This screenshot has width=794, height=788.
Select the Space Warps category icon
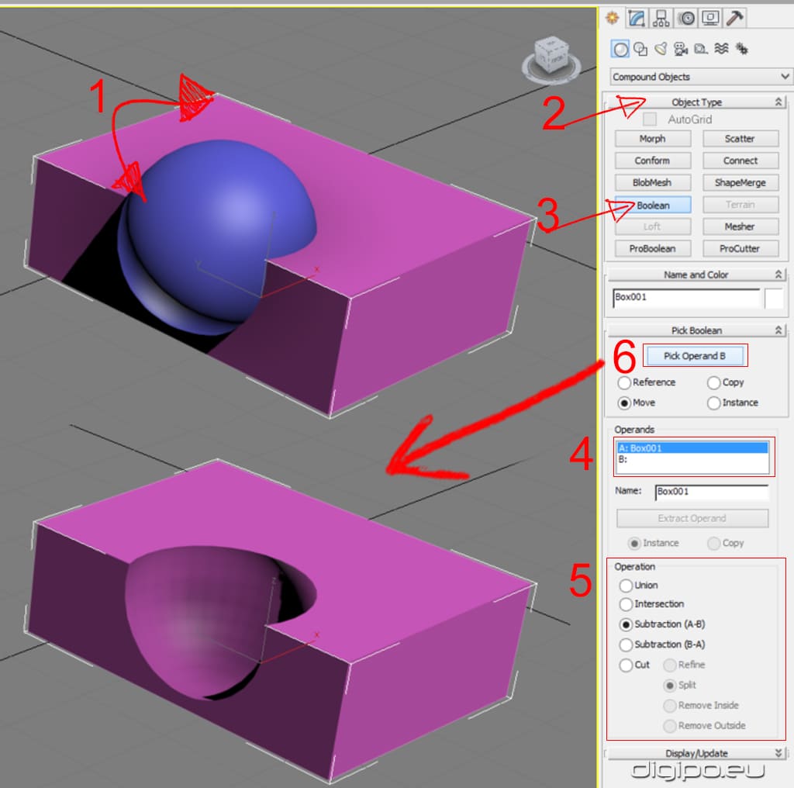coord(721,49)
